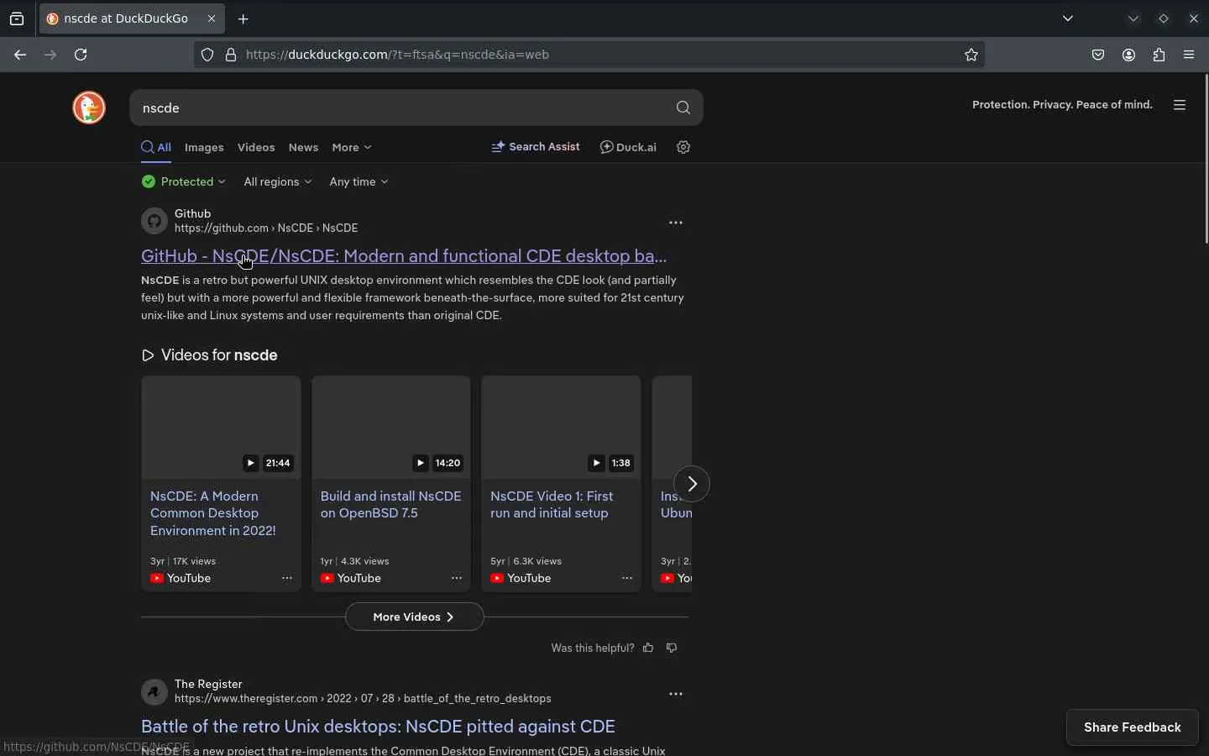Switch to the All results tab
Screen dimensions: 1209x756
pos(156,148)
